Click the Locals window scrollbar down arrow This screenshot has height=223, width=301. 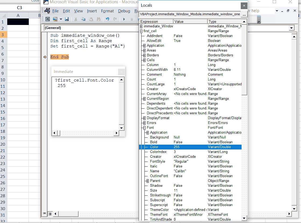244,218
